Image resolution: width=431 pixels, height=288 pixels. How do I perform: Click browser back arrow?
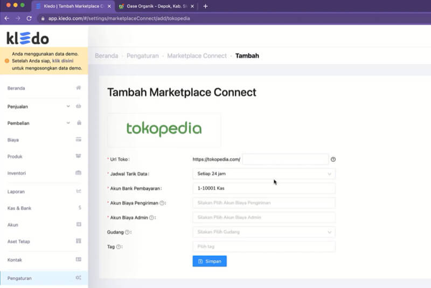click(x=7, y=18)
